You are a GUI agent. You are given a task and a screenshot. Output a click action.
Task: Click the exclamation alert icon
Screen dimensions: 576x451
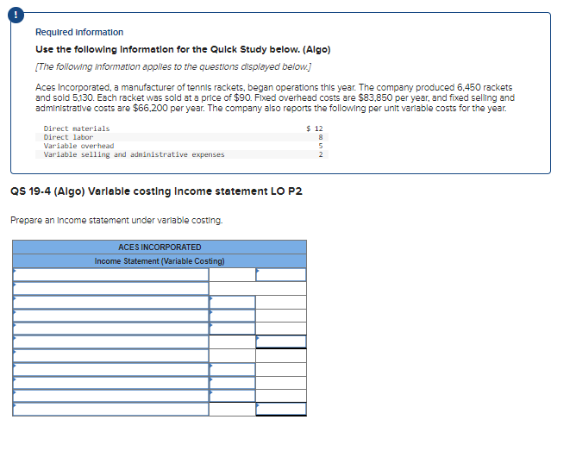coord(16,15)
